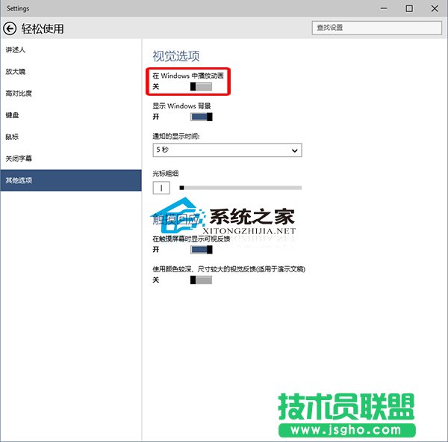This screenshot has height=442, width=448.
Task: Select 高对比度 in the sidebar
Action: [x=71, y=93]
